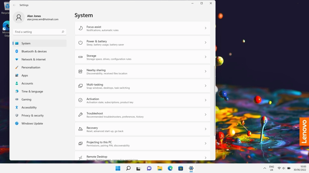Screen dimensions: 309x173
Task: Click the Find a setting search box
Action: point(37,32)
